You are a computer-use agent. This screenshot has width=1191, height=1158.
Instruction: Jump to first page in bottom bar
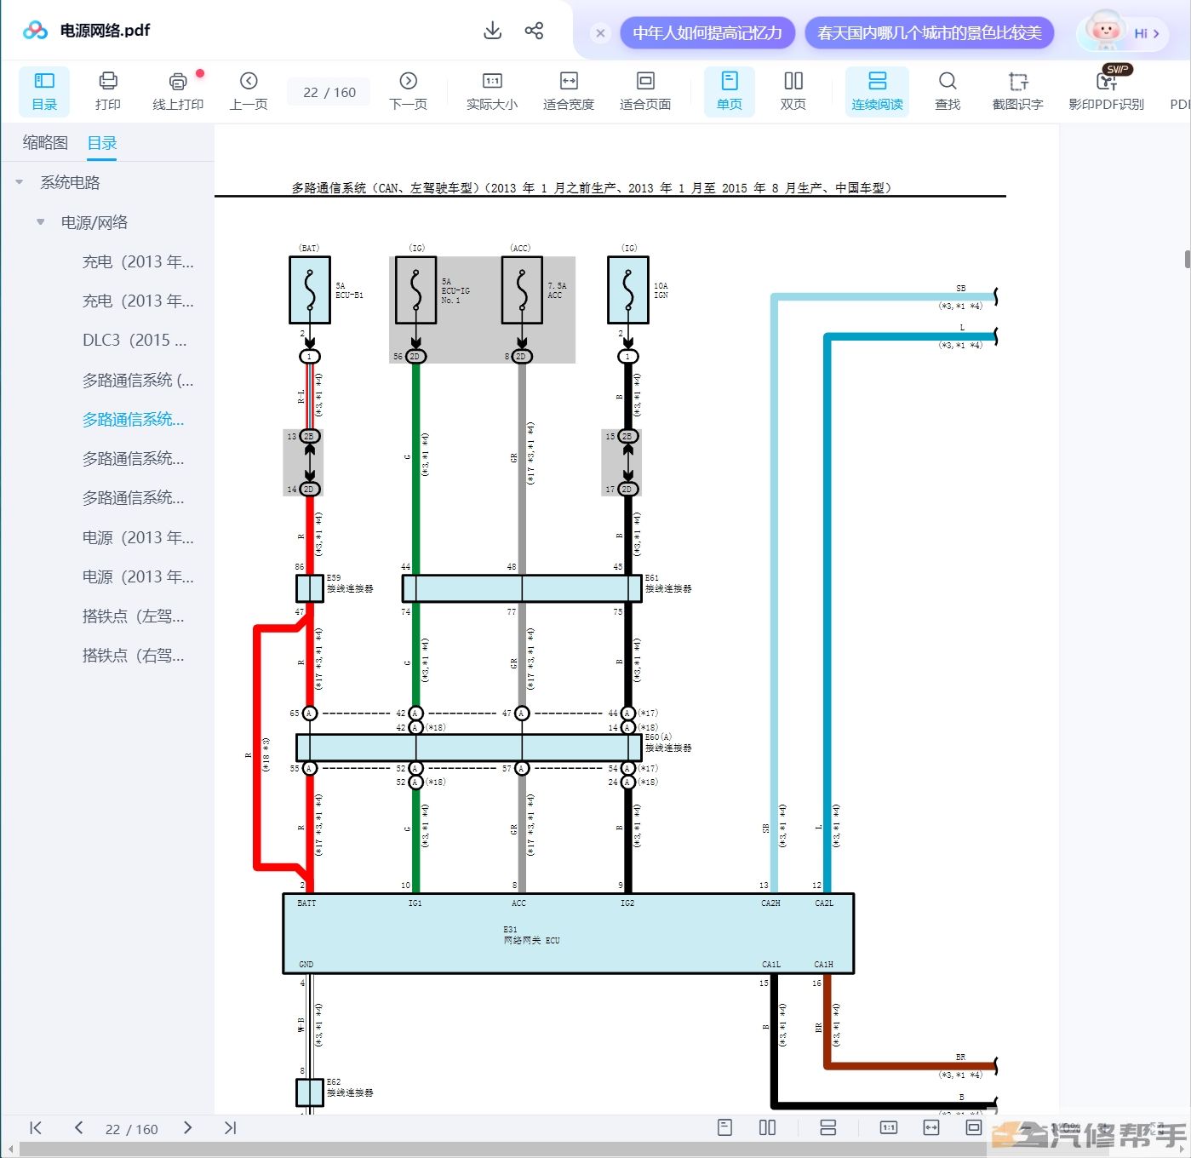36,1128
